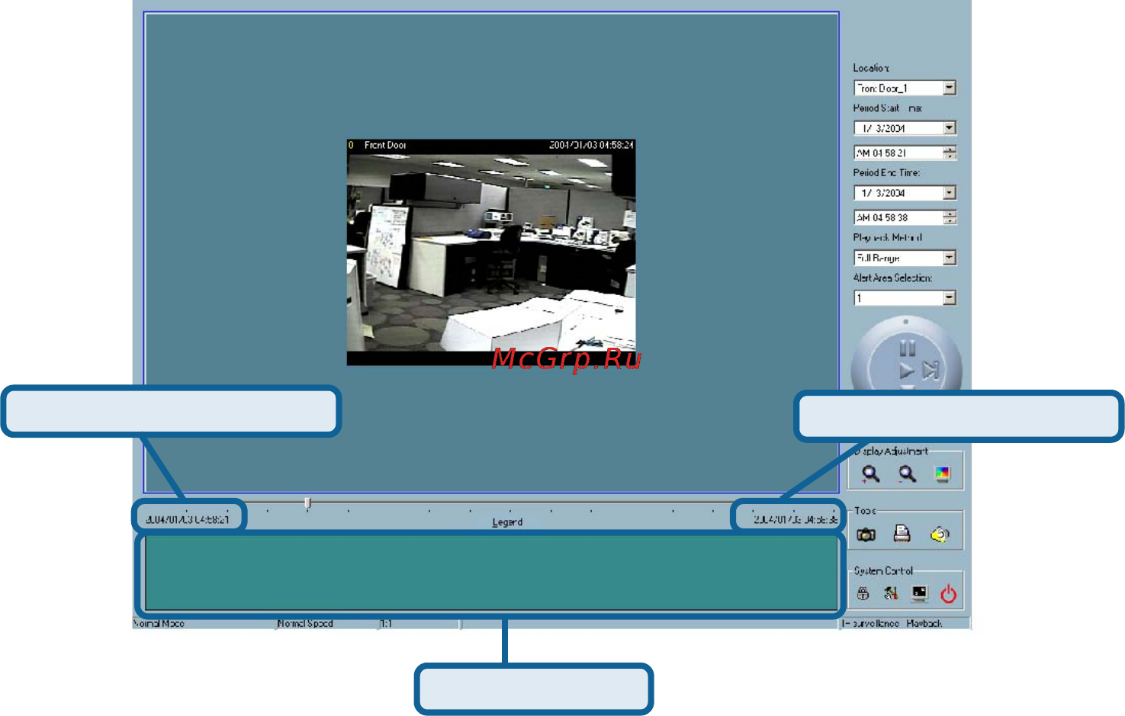Open the settings tools icon in System Control
This screenshot has width=1125, height=716.
(891, 593)
